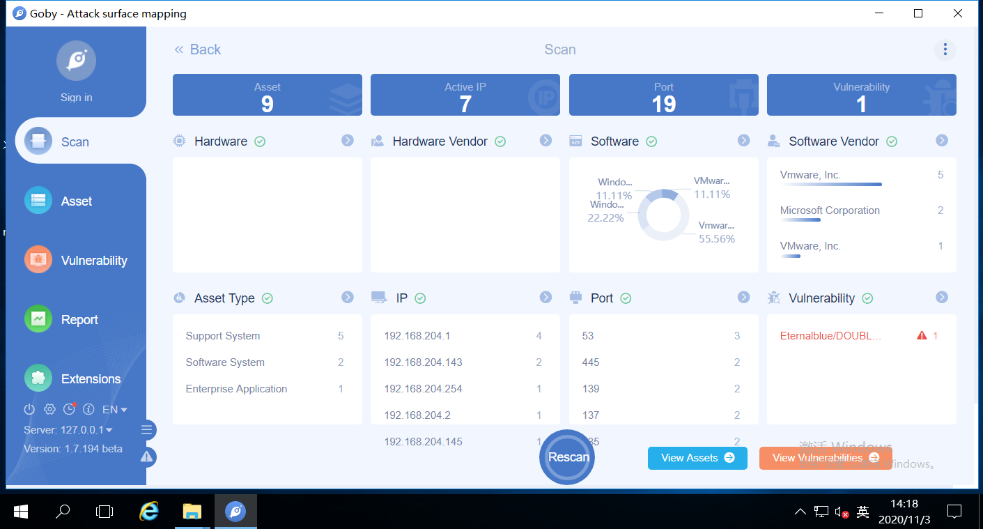Viewport: 983px width, 529px height.
Task: Click the warning triangle icon on sidebar edge
Action: click(x=146, y=457)
